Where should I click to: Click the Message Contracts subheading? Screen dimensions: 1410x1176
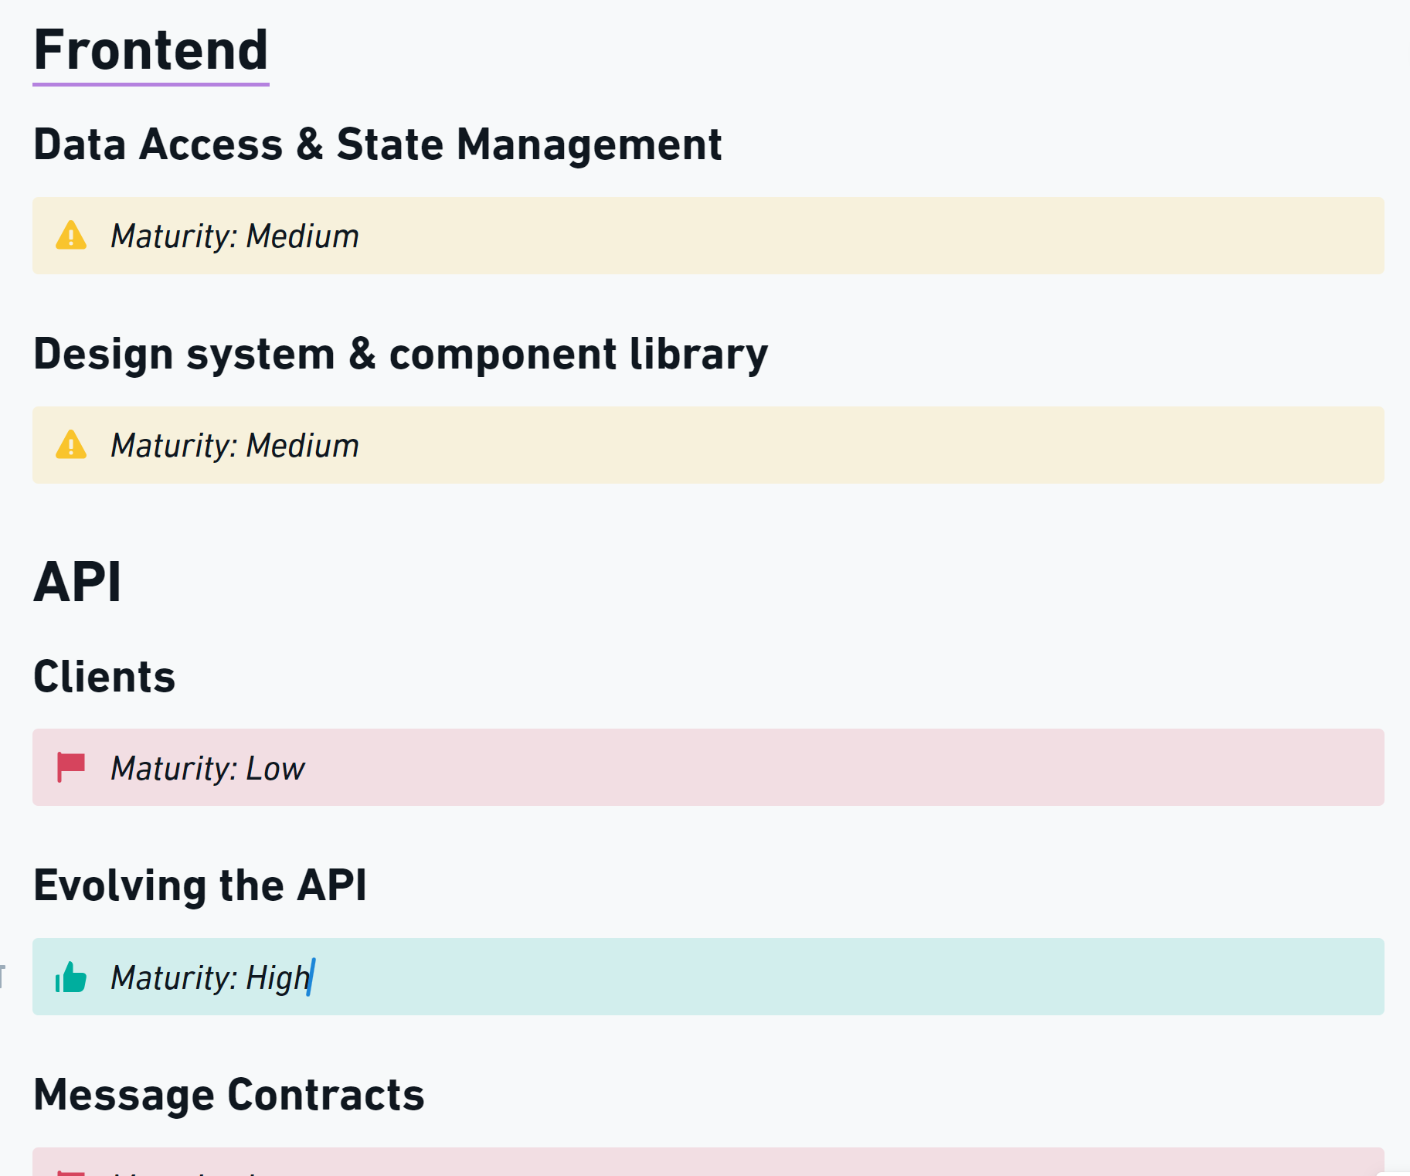pos(229,1095)
